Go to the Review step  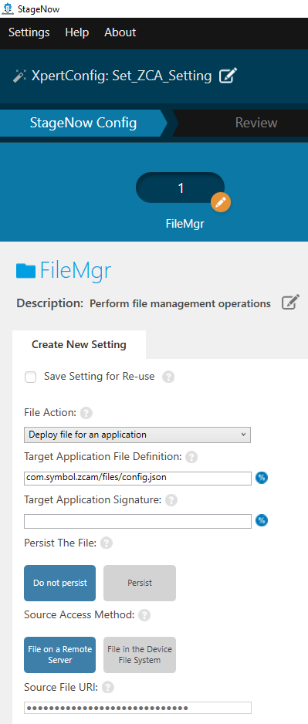pos(256,123)
